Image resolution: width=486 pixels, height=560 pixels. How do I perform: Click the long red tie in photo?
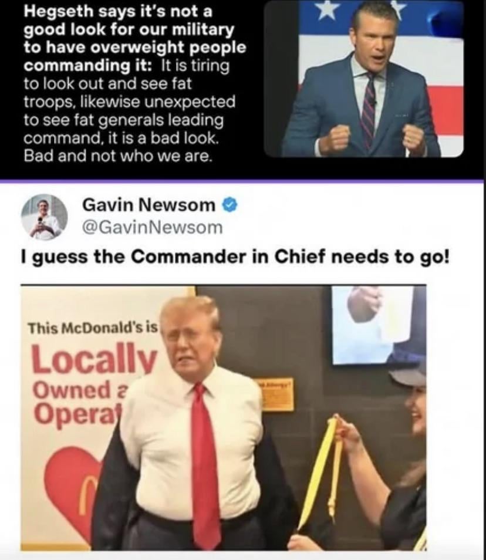(205, 464)
